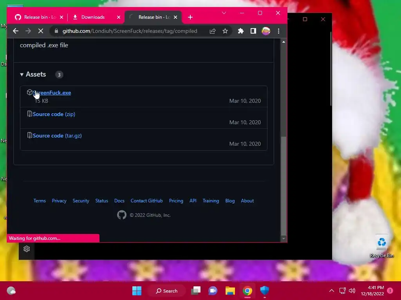Focus the github.com address bar
Viewport: 401px width, 300px height.
pyautogui.click(x=130, y=31)
